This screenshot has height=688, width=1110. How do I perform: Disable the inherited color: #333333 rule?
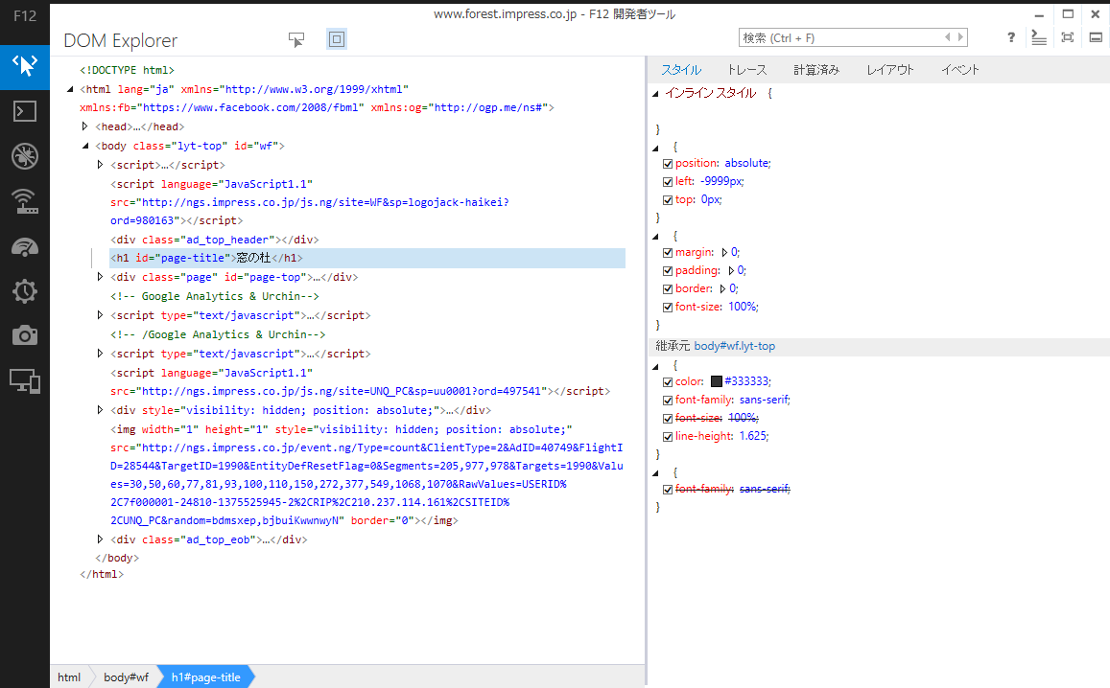point(668,380)
